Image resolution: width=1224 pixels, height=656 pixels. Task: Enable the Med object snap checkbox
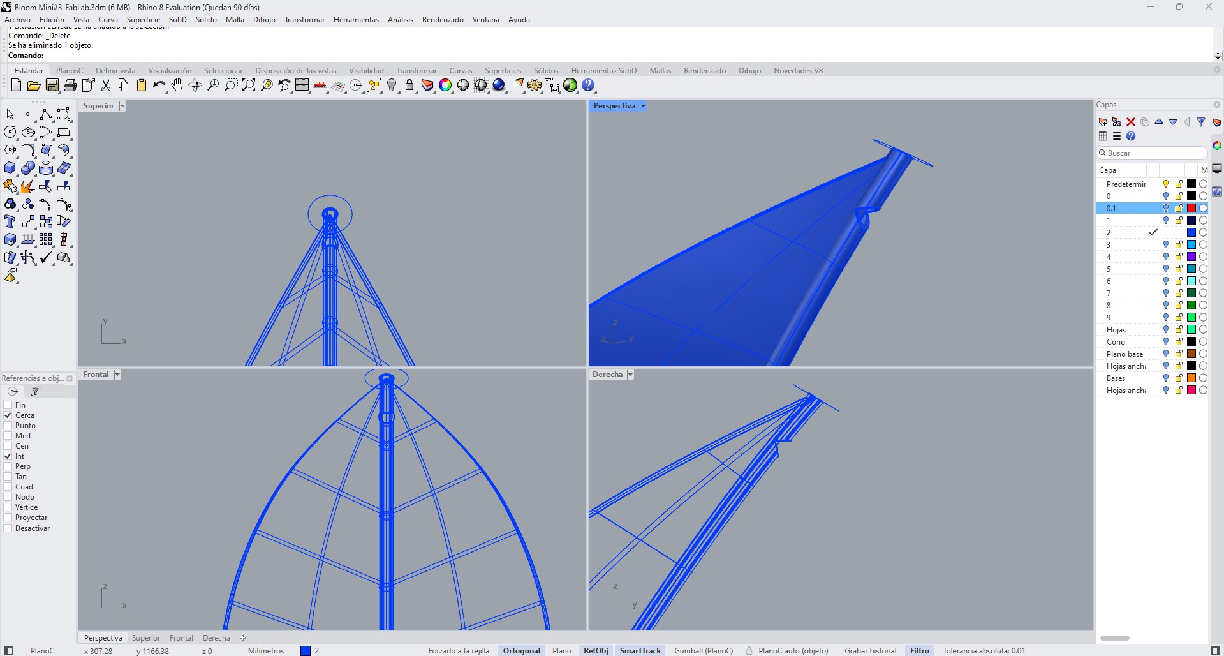(8, 436)
